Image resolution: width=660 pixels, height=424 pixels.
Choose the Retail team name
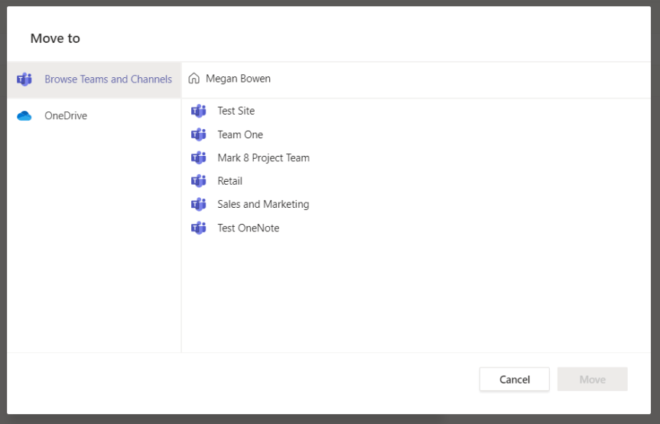[229, 181]
